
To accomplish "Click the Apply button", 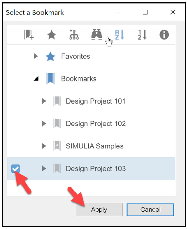I will pos(99,210).
